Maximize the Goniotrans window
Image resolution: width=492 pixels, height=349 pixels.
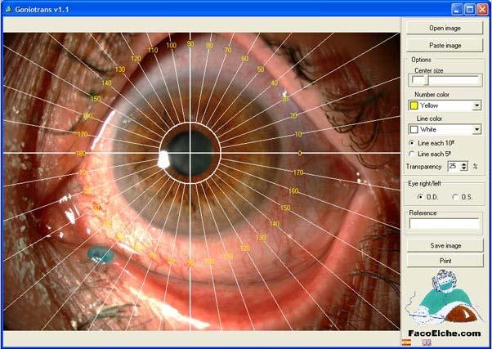[x=470, y=9]
